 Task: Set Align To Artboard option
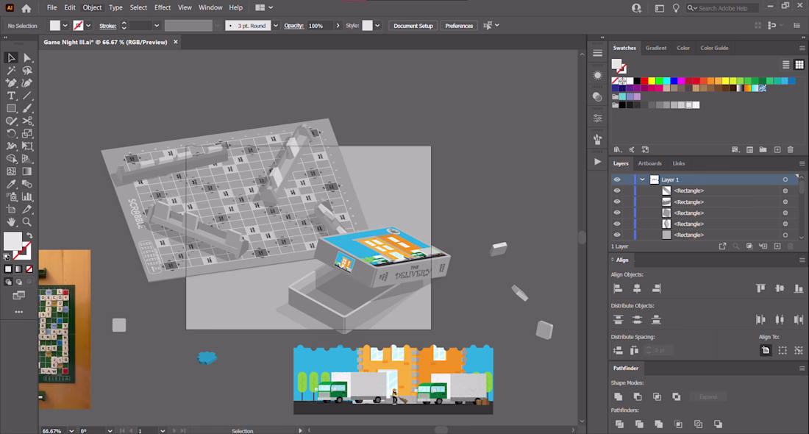[x=766, y=350]
